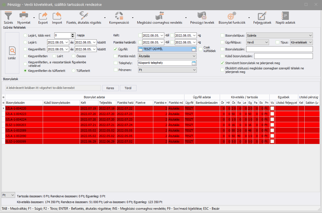This screenshot has height=213, width=322.
Task: Open the Napló adatok icon
Action: pyautogui.click(x=285, y=15)
